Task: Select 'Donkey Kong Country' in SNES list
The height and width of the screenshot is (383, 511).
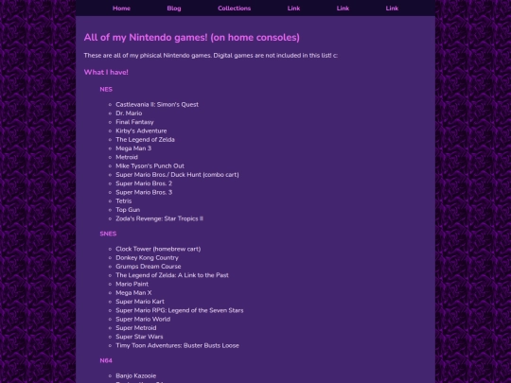Action: coord(147,258)
